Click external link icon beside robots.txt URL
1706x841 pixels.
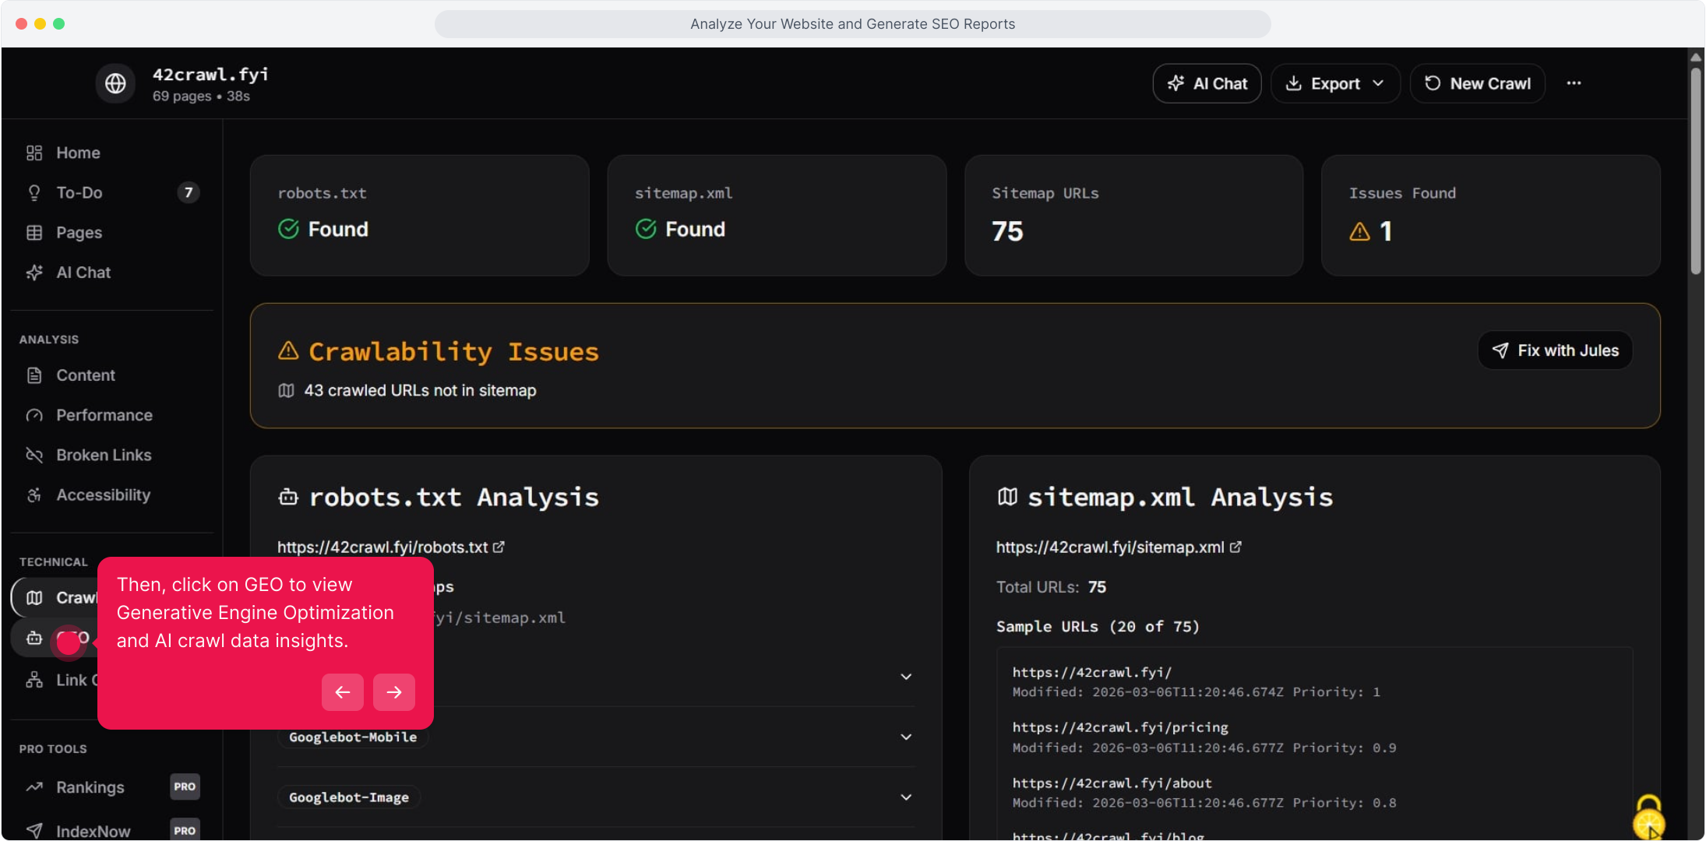click(499, 547)
